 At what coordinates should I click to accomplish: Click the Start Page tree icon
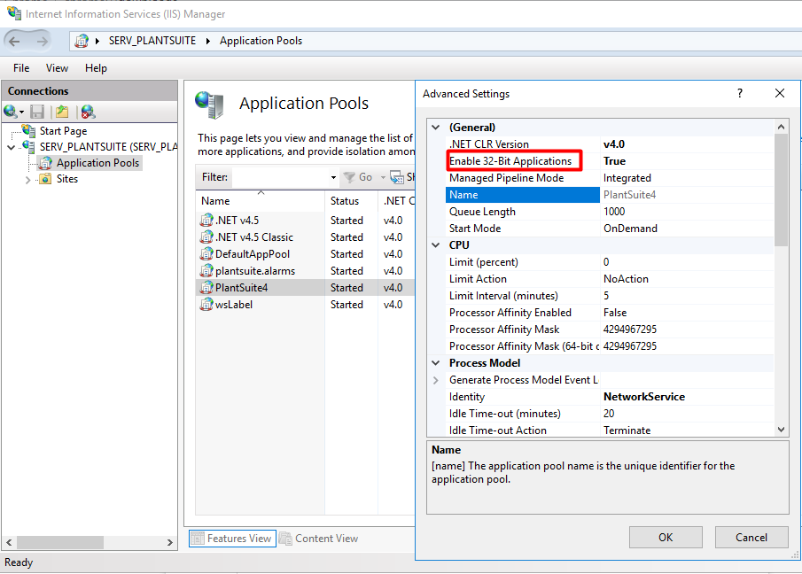coord(28,130)
